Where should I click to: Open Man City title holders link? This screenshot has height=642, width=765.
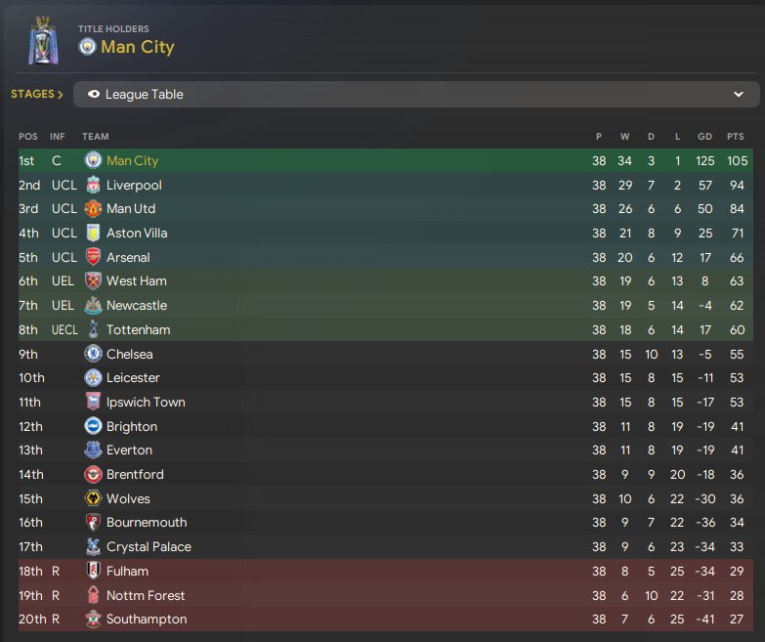138,47
